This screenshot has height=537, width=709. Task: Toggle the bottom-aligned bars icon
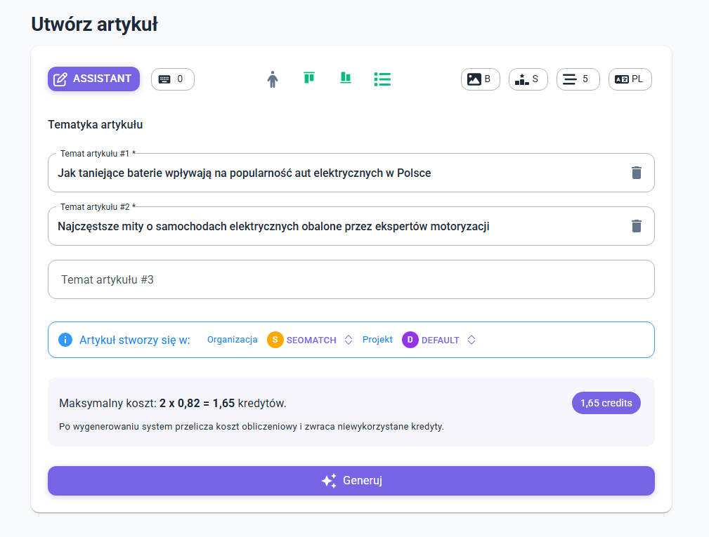pyautogui.click(x=345, y=78)
